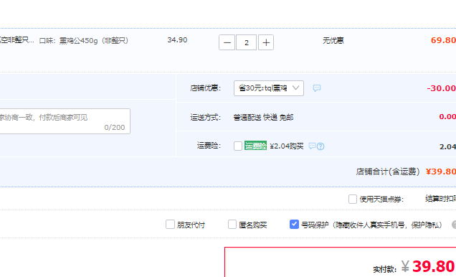This screenshot has height=277, width=456.
Task: Increase quantity with the plus button
Action: click(x=266, y=42)
